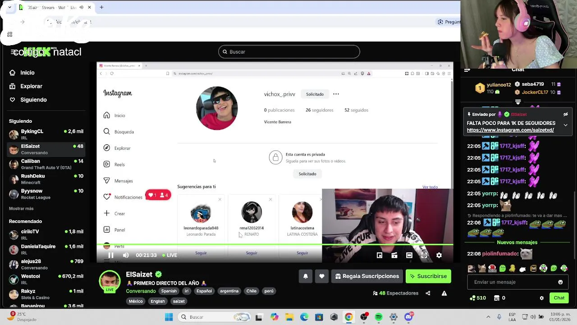Open the emoji picker in chat input

pos(560,282)
